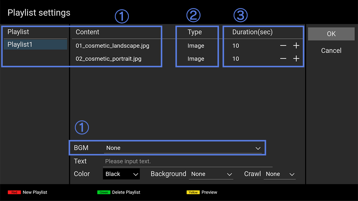
Task: Select 01_cosmetic_landscape.jpg content row
Action: coord(112,46)
